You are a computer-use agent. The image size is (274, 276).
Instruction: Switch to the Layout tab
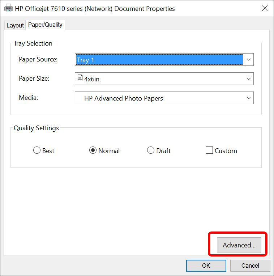pyautogui.click(x=15, y=25)
